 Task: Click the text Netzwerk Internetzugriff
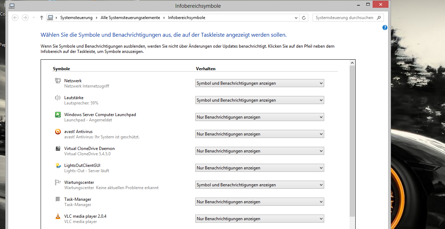[87, 86]
